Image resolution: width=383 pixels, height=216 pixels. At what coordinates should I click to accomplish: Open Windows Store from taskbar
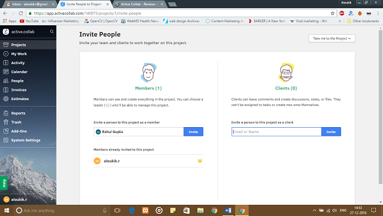187,210
